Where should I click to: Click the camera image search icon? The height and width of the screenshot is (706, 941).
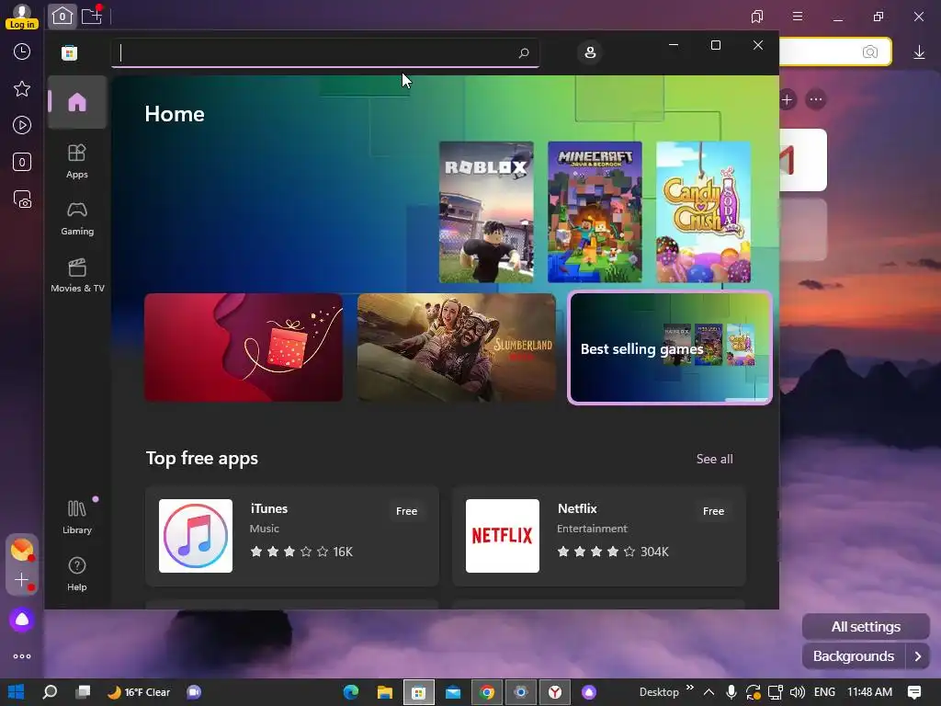869,52
